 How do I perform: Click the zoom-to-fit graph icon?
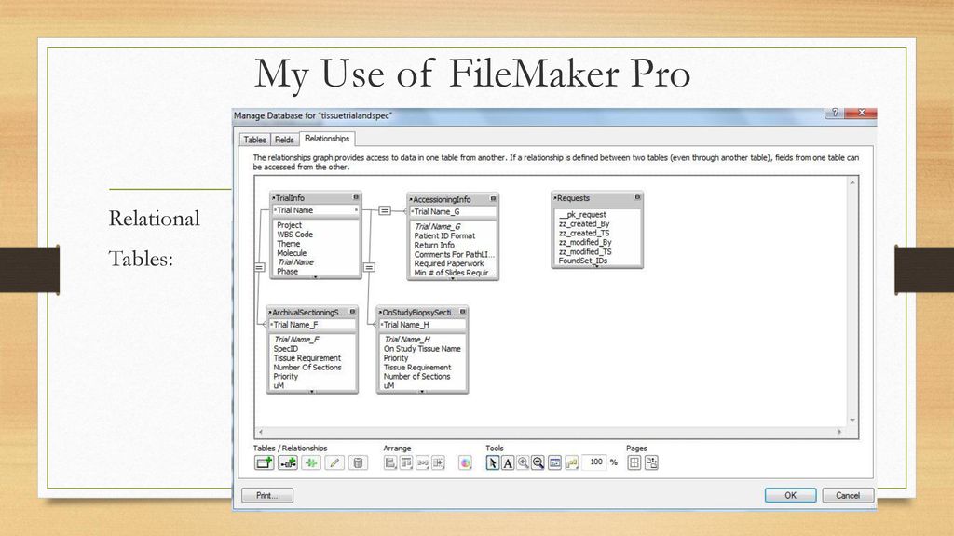click(x=555, y=463)
